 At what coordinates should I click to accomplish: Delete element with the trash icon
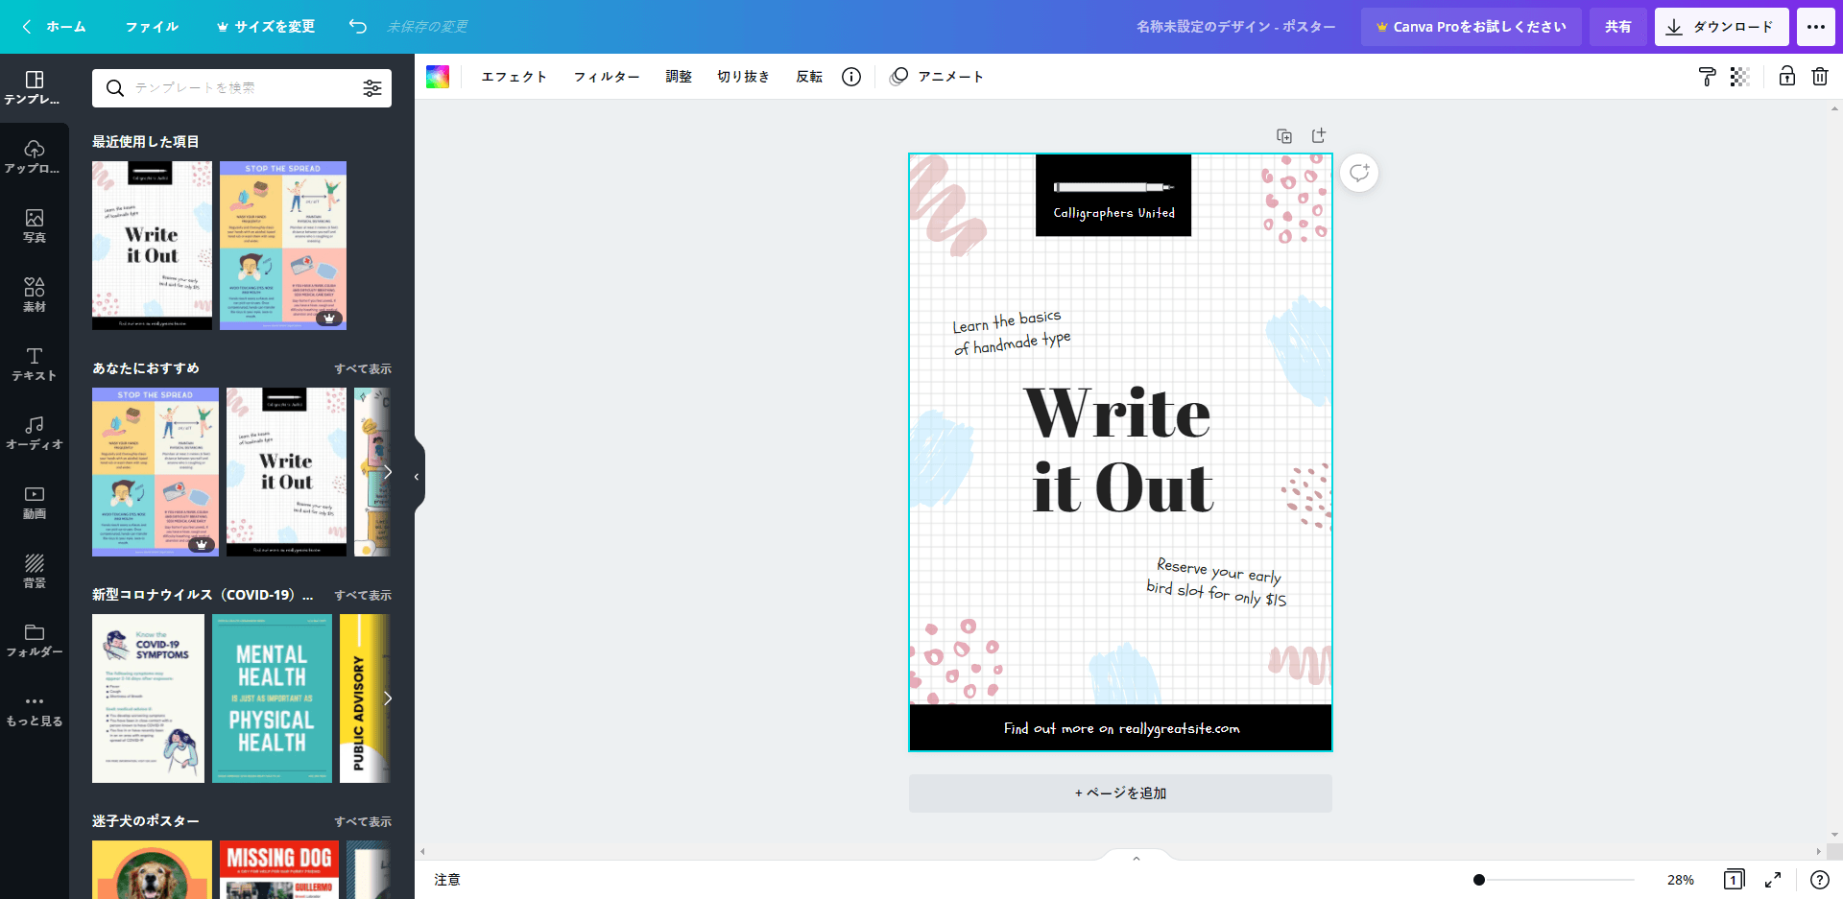(1819, 77)
